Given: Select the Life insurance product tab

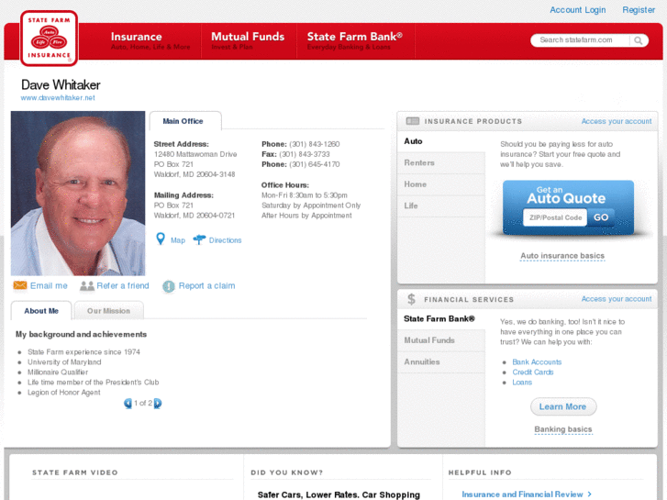Looking at the screenshot, I should tap(441, 206).
